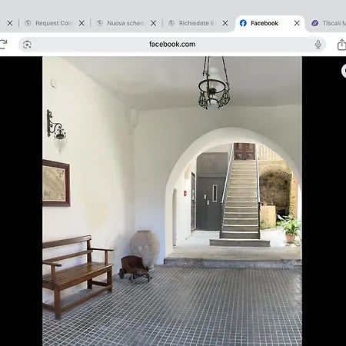
Task: Switch to the Tiscali tab
Action: 329,23
